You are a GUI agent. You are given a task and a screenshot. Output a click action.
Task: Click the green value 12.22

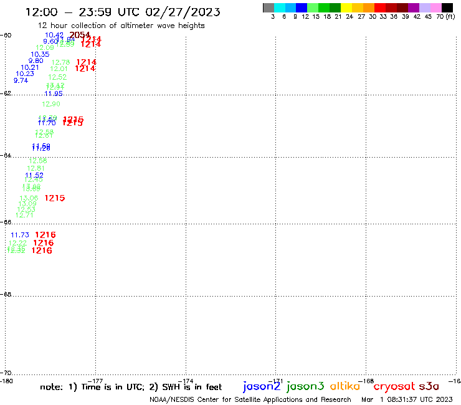click(x=17, y=243)
